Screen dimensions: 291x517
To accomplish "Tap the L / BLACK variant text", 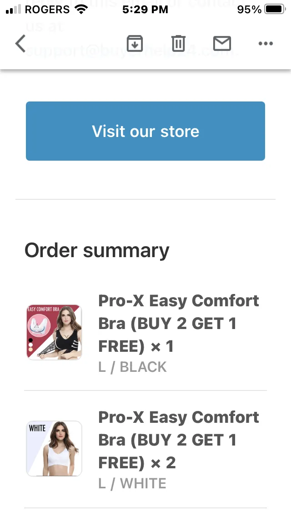I will pos(132,367).
